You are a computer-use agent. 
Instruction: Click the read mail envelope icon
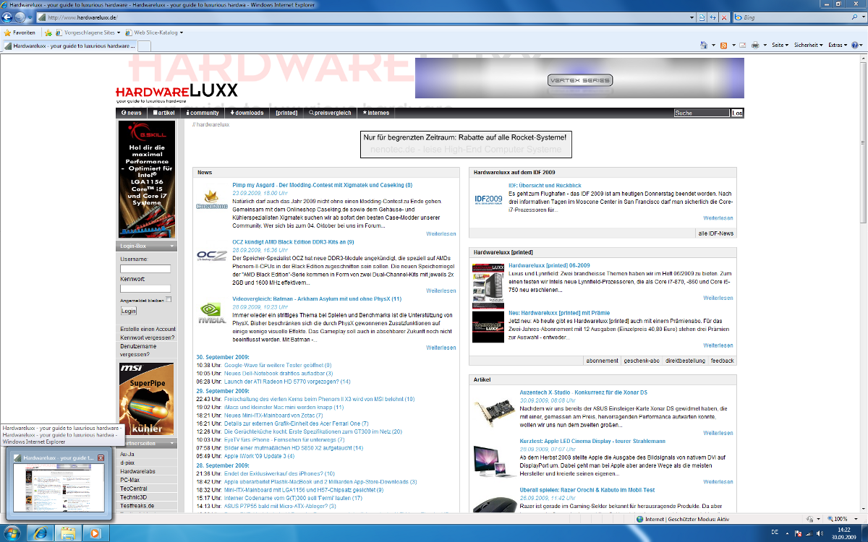point(742,45)
